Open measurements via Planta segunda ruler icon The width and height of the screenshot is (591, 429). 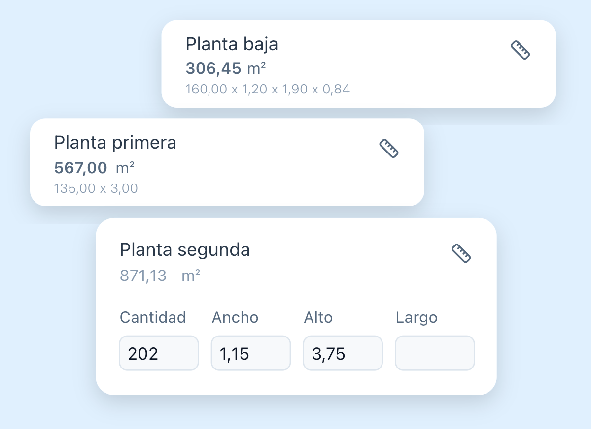tap(461, 254)
